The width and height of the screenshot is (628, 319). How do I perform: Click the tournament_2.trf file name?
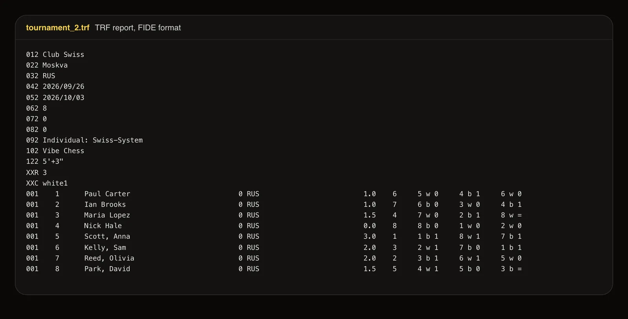pos(58,28)
